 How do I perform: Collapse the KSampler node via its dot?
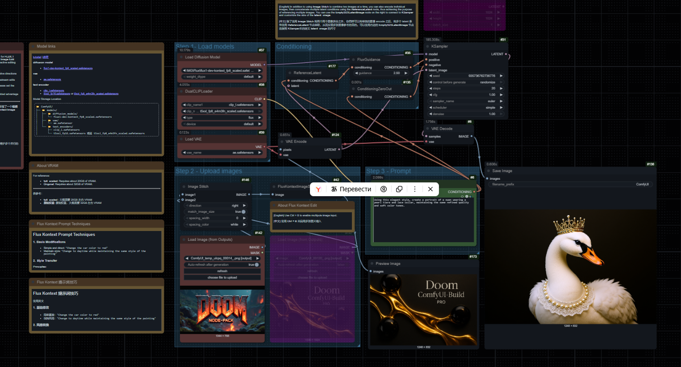pyautogui.click(x=427, y=46)
